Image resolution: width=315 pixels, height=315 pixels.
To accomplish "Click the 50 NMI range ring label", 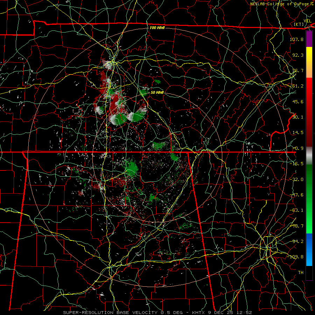I will pyautogui.click(x=157, y=92).
